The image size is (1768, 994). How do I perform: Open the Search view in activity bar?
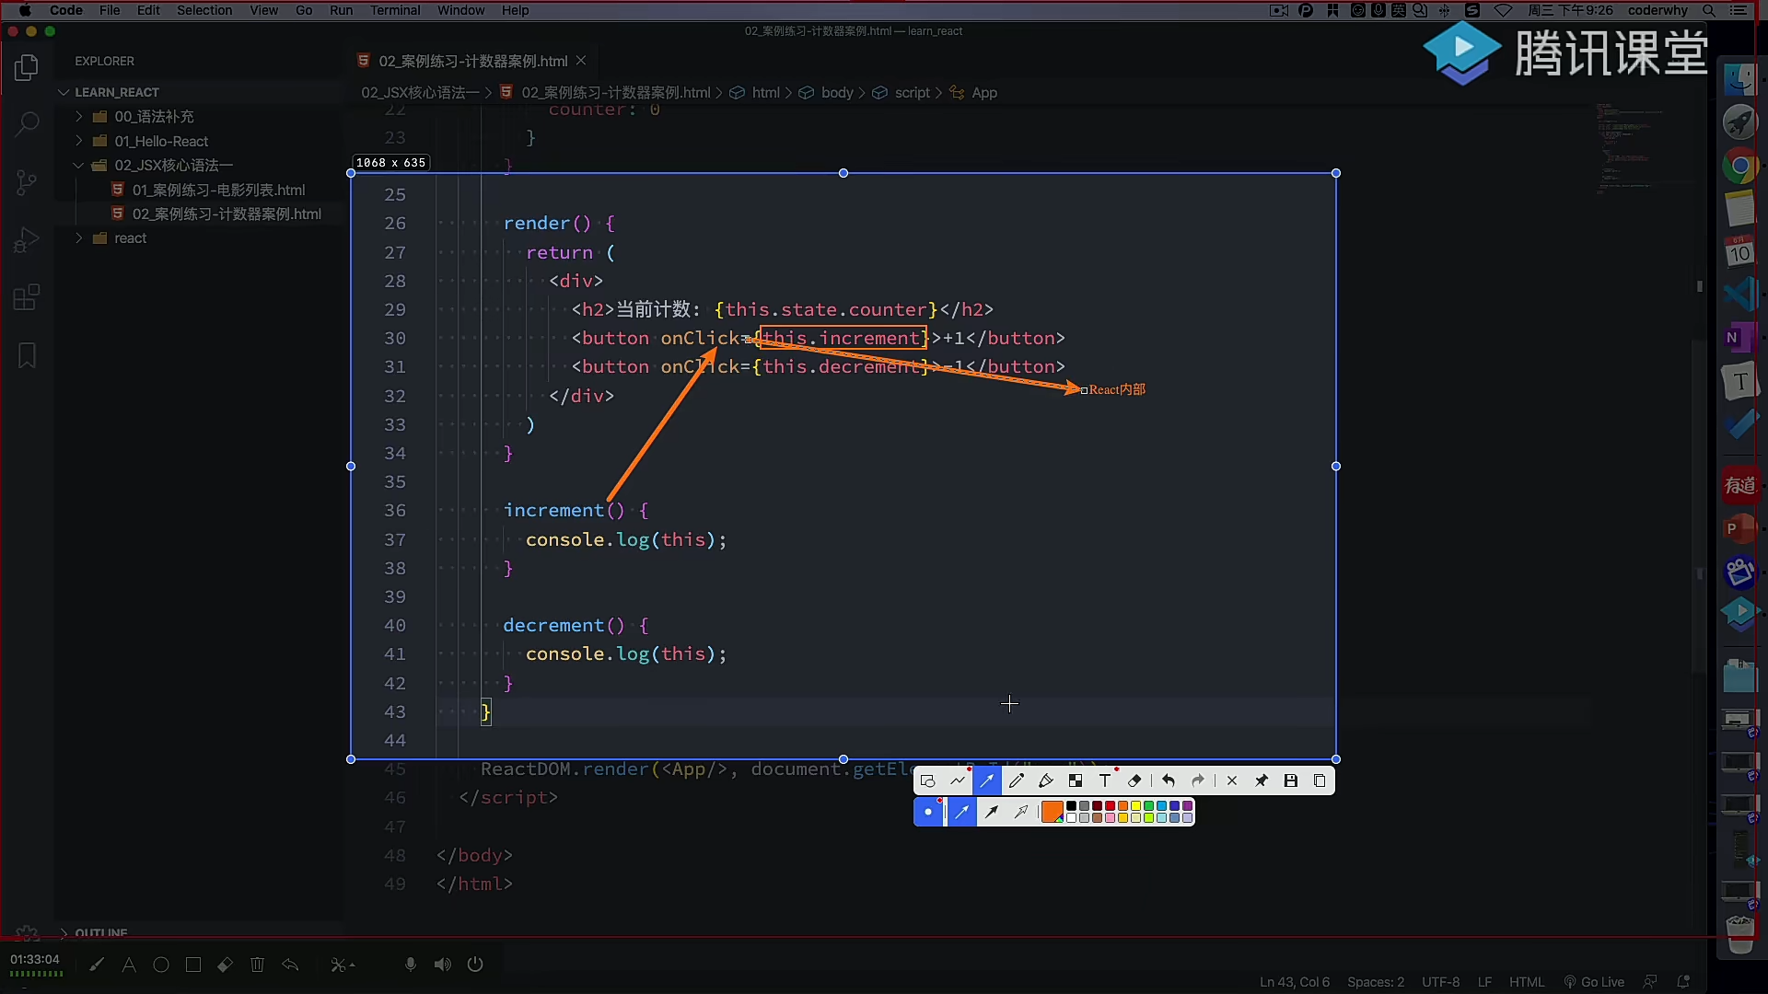[28, 124]
